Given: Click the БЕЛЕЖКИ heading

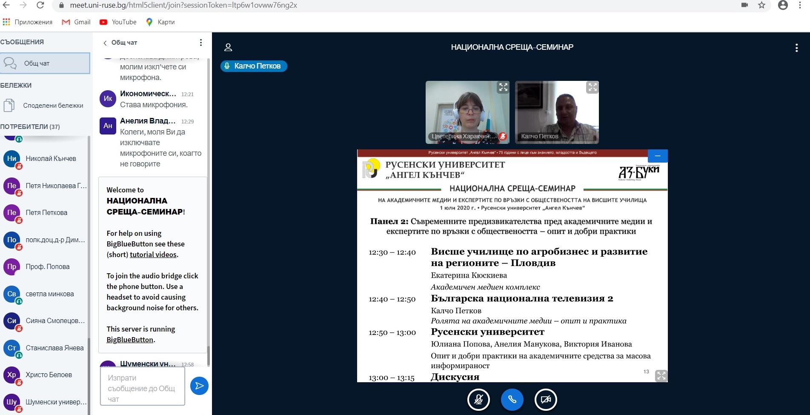Looking at the screenshot, I should (x=16, y=86).
